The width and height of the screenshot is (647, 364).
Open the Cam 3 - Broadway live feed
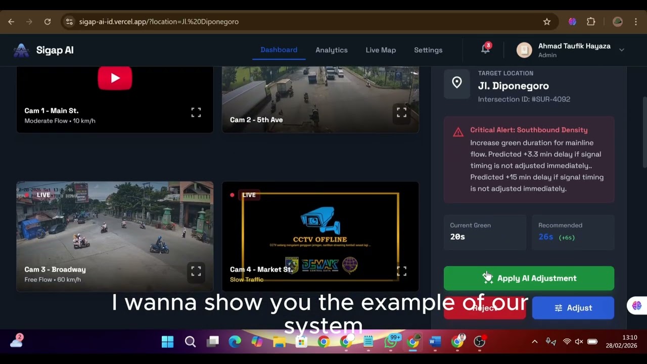(115, 236)
